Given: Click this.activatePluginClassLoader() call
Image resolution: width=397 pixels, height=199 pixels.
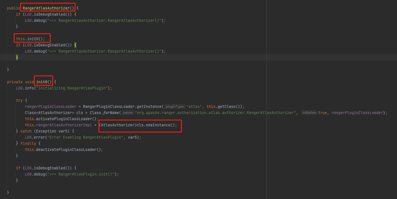Looking at the screenshot, I should (61, 119).
